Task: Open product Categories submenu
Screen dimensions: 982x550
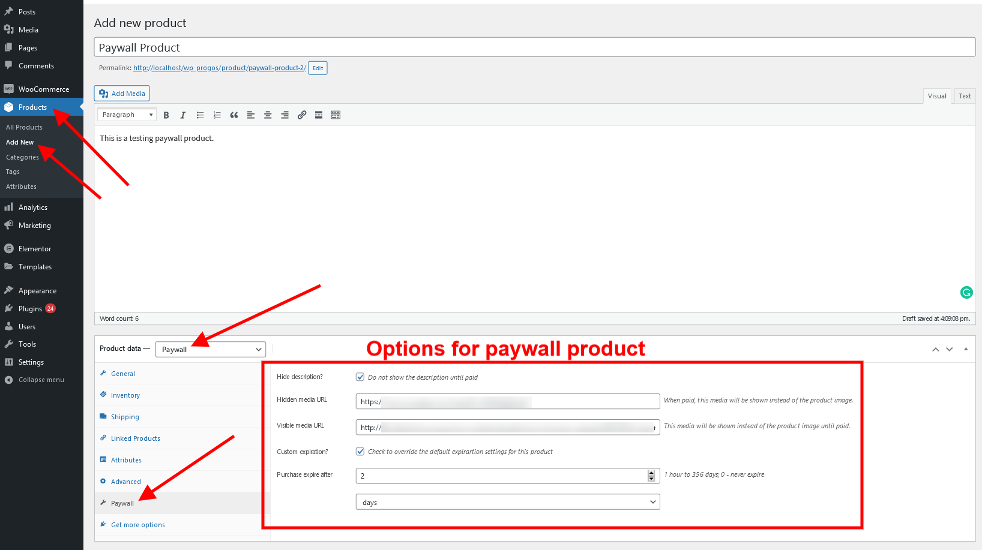Action: (22, 157)
